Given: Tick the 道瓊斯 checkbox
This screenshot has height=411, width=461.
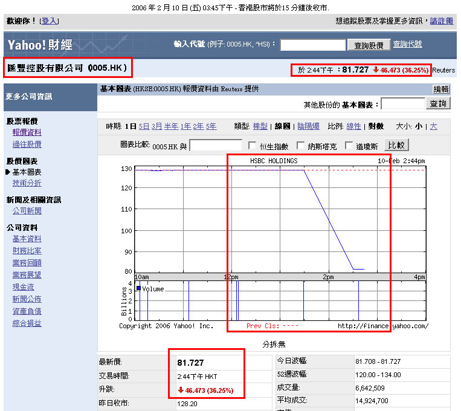Looking at the screenshot, I should point(349,145).
